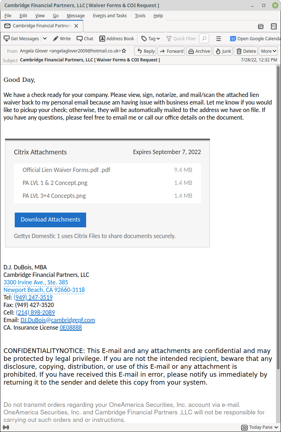Click the online status icon in the status bar
The image size is (281, 432).
6,427
